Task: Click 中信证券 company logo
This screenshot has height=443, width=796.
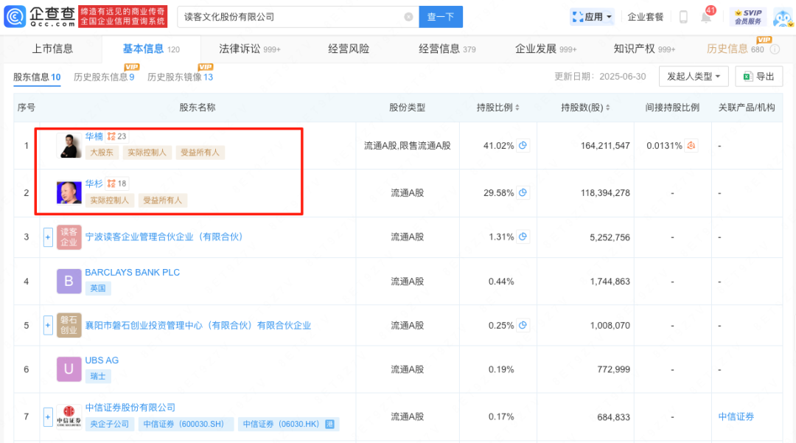Action: tap(69, 416)
